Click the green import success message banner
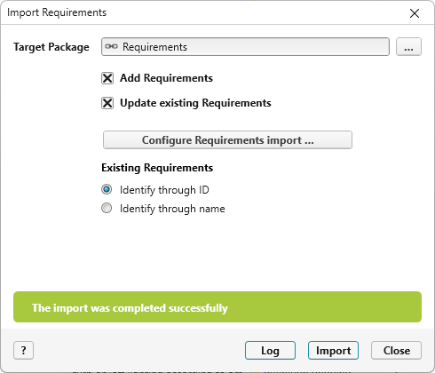435x373 pixels. pyautogui.click(x=217, y=307)
